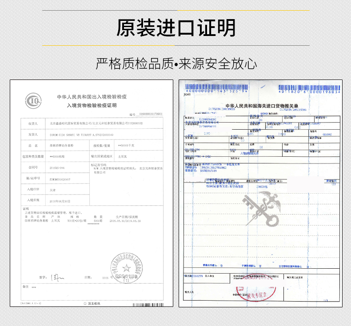Click the 提/运单号 label cell
Viewport: 351px width, 326px height.
pos(33,178)
